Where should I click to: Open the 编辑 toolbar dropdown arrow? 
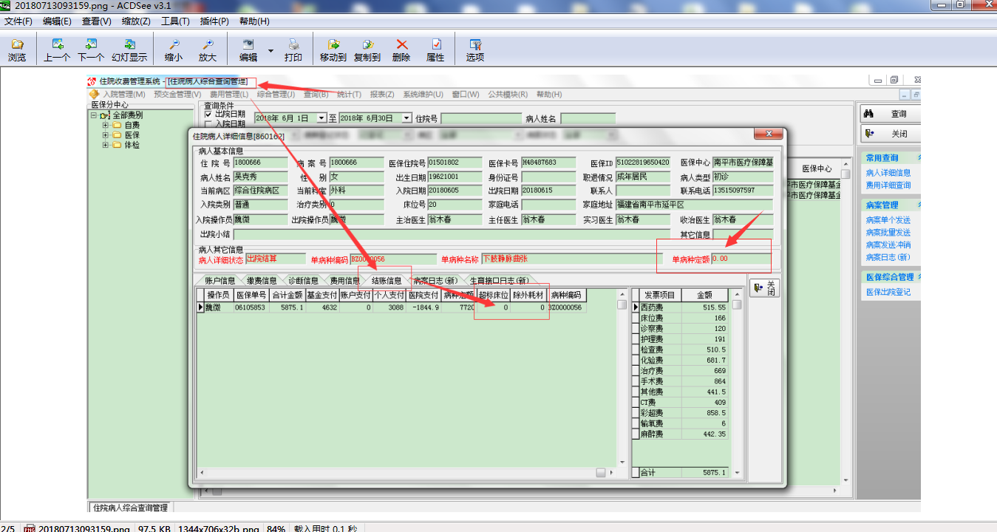(270, 51)
